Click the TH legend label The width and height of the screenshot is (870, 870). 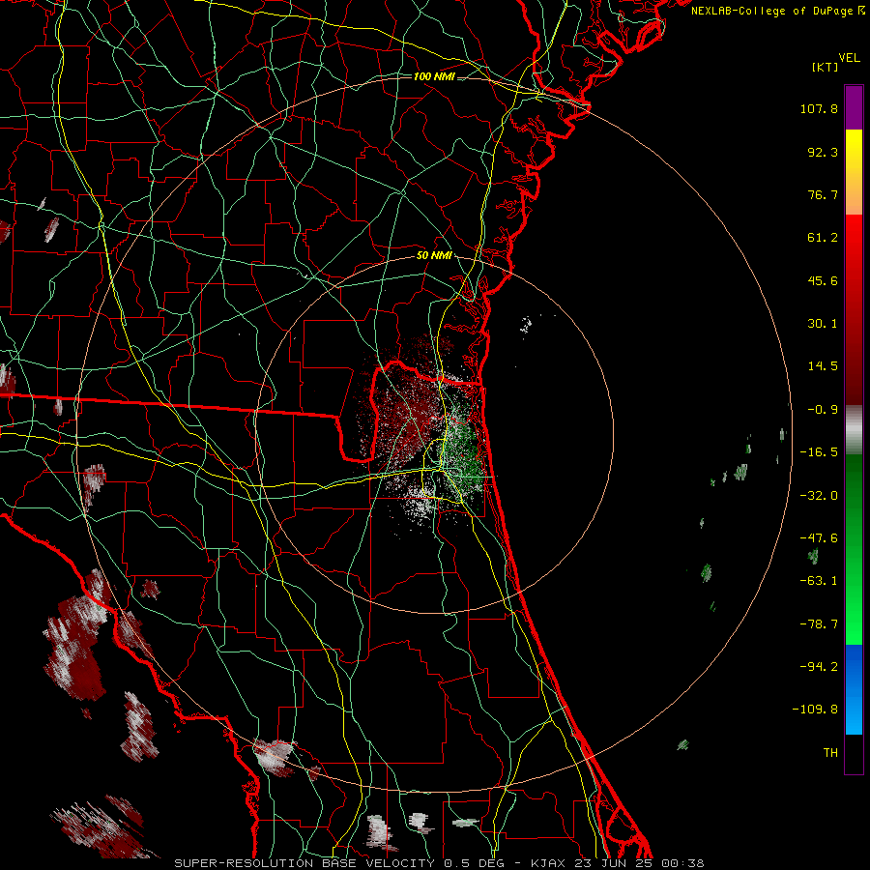click(x=830, y=753)
